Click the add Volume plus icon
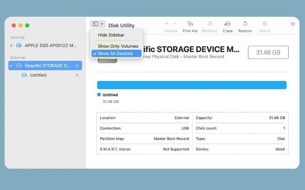Viewport: 305px width, 190px height. [167, 24]
